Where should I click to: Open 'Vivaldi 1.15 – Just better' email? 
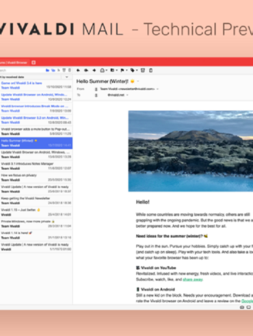(x=36, y=212)
